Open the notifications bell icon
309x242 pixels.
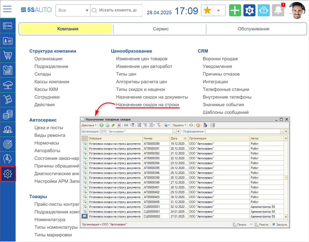pos(278,10)
